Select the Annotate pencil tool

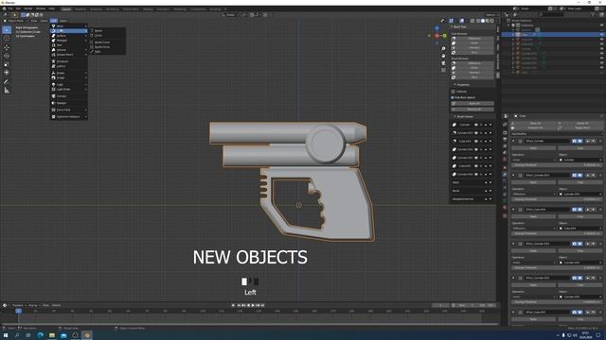(x=7, y=82)
